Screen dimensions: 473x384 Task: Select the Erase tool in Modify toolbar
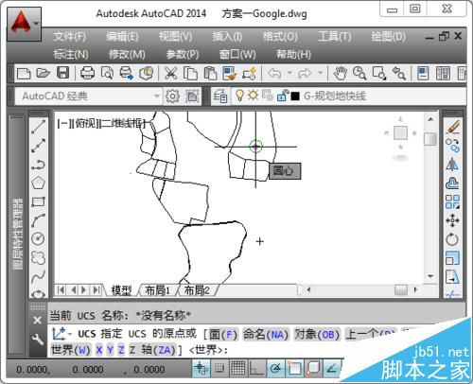pos(453,127)
